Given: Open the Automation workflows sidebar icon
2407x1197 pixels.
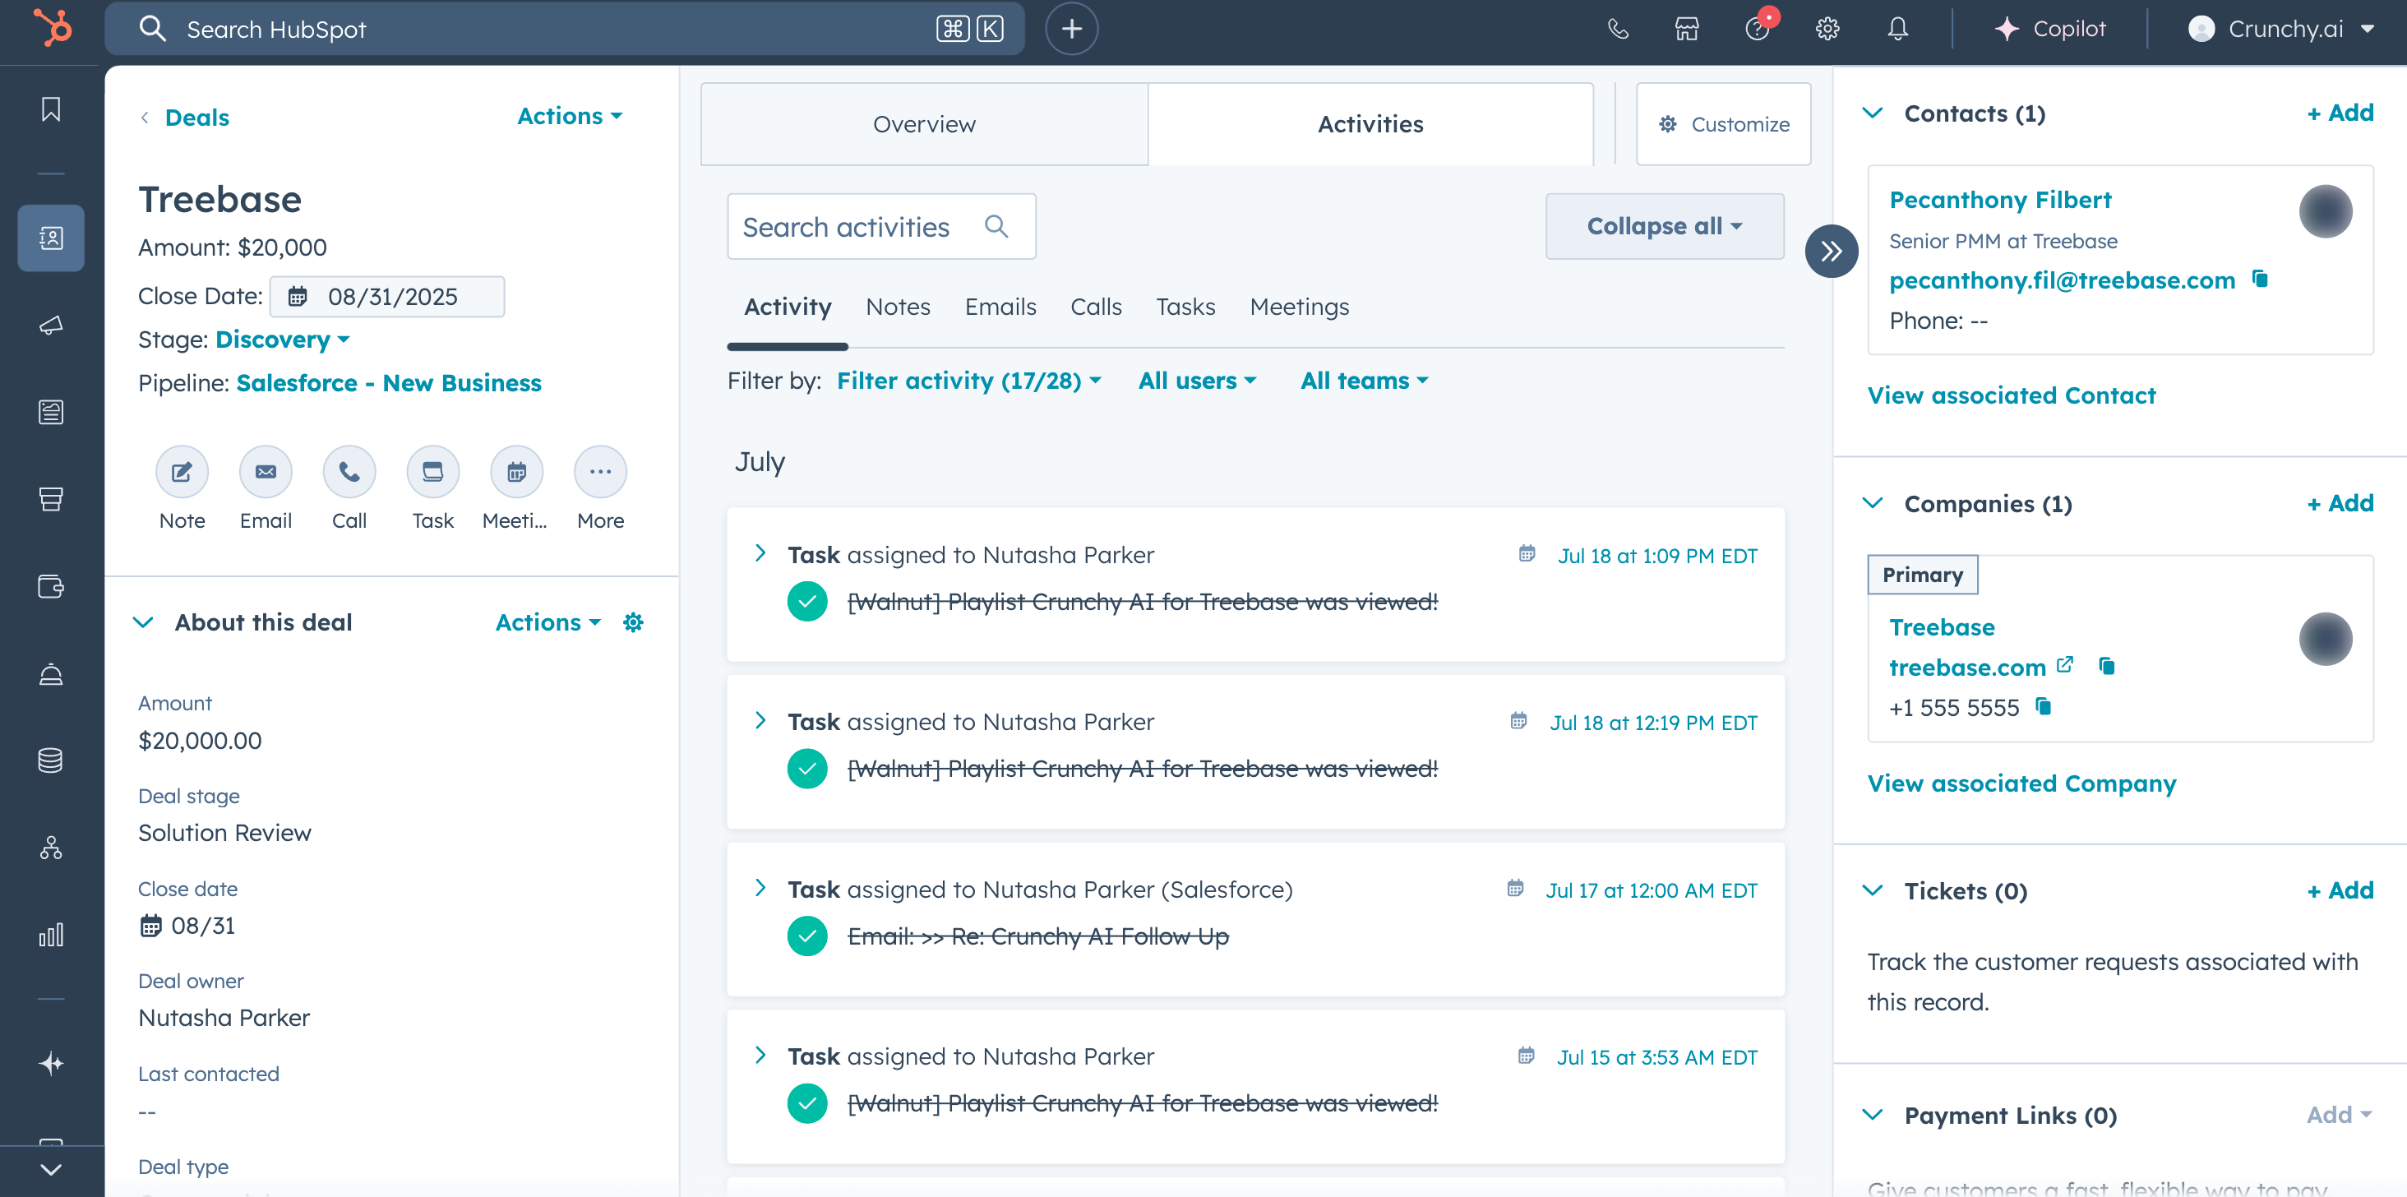Looking at the screenshot, I should pyautogui.click(x=52, y=848).
